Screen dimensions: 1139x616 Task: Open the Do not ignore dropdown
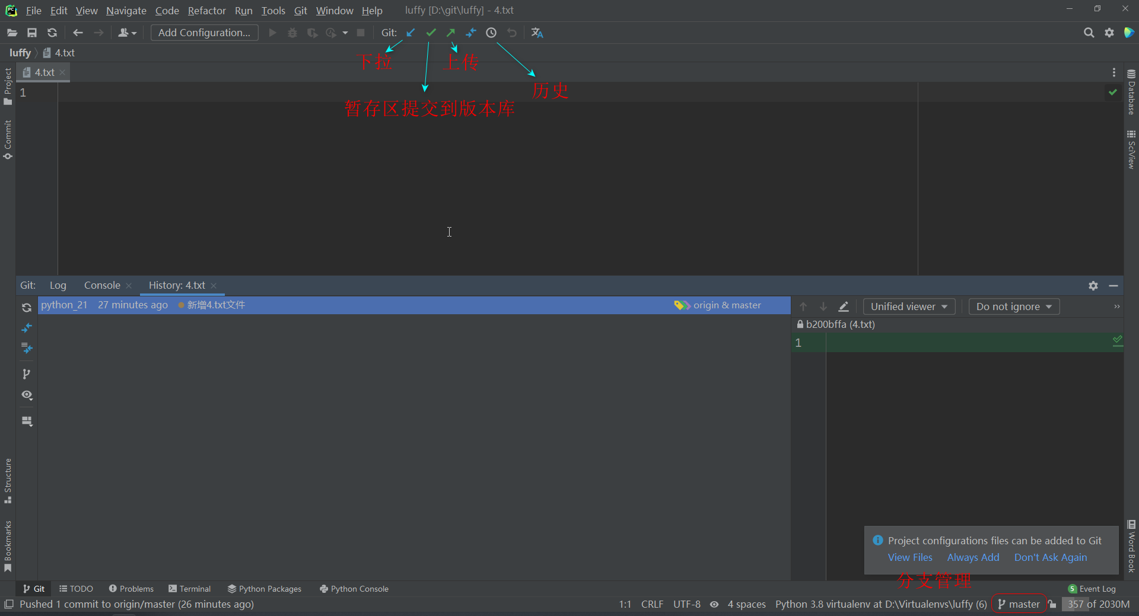pos(1014,307)
